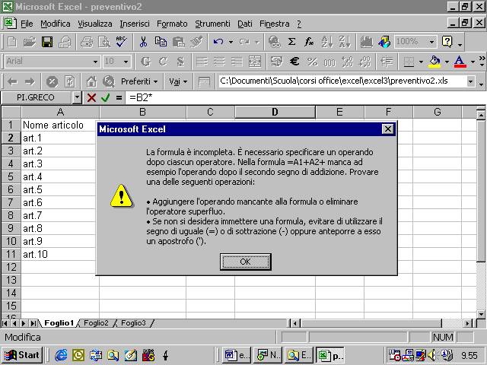Run the spelling check ABC icon
Image resolution: width=487 pixels, height=365 pixels.
point(122,42)
